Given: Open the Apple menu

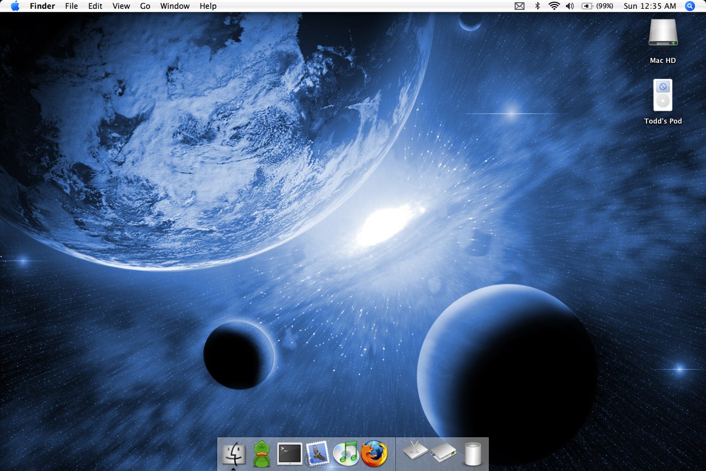Looking at the screenshot, I should point(15,6).
